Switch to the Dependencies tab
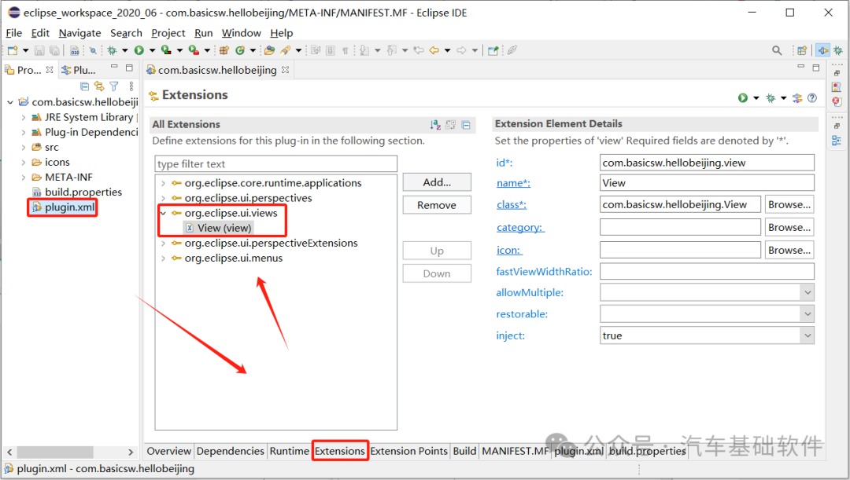This screenshot has height=480, width=850. coord(231,451)
